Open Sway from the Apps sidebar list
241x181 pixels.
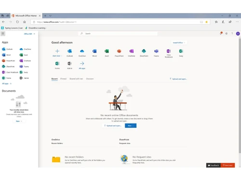point(24,72)
